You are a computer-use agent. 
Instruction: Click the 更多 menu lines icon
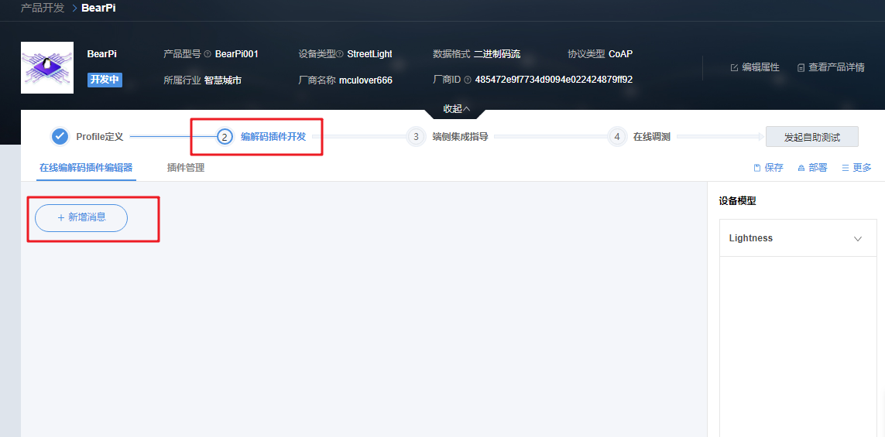pyautogui.click(x=846, y=168)
